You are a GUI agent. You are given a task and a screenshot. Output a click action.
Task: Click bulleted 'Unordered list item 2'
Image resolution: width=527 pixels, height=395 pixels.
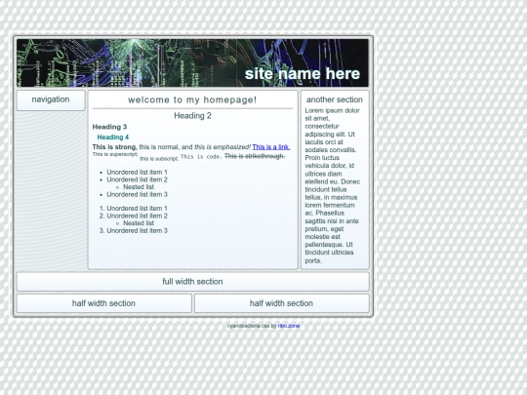(138, 179)
